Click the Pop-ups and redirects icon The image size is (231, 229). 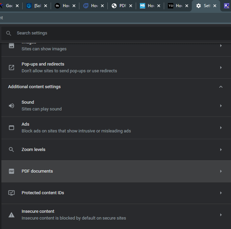tap(11, 68)
